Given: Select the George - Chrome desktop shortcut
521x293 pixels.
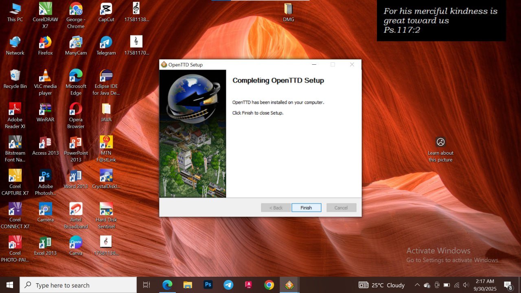Looking at the screenshot, I should coord(76,15).
